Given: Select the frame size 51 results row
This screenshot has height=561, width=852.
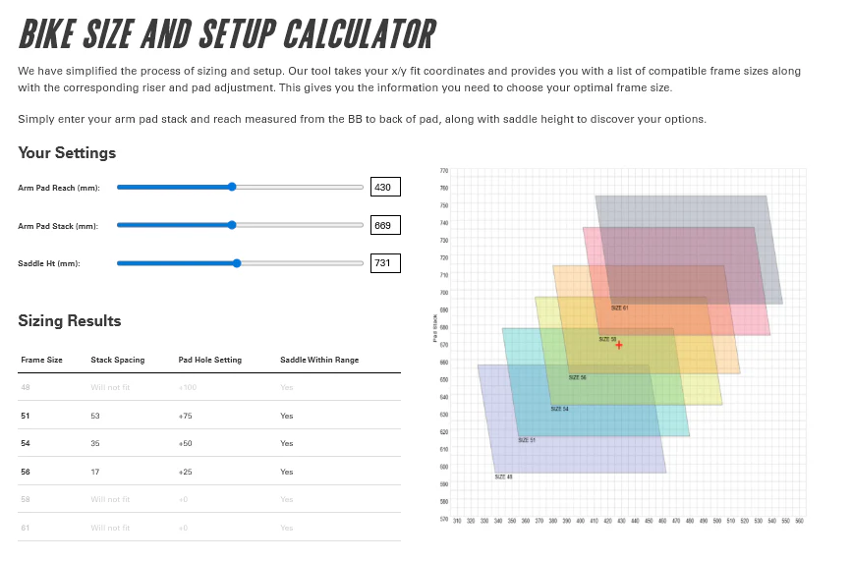Looking at the screenshot, I should (209, 416).
